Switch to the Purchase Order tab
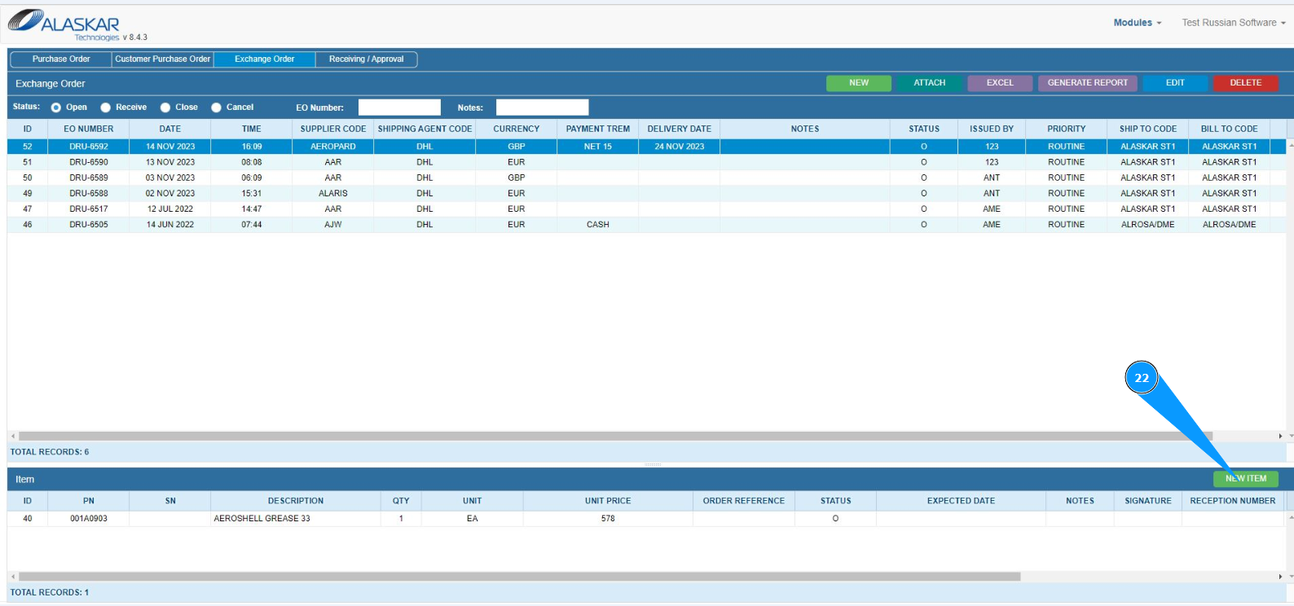 pyautogui.click(x=61, y=59)
